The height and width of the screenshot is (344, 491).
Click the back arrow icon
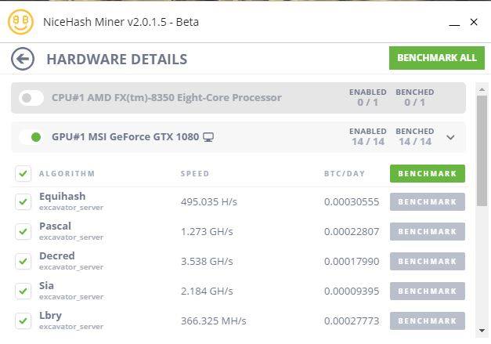coord(23,59)
